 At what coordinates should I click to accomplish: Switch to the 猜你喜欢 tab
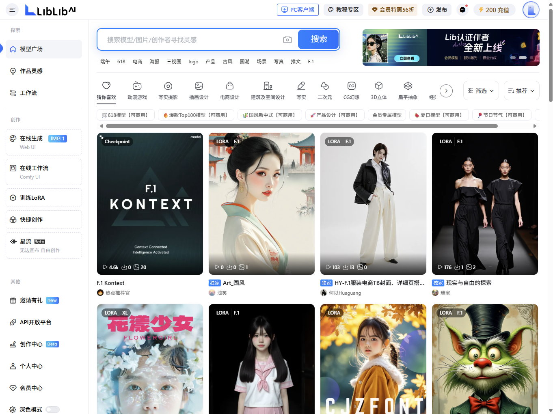tap(106, 90)
